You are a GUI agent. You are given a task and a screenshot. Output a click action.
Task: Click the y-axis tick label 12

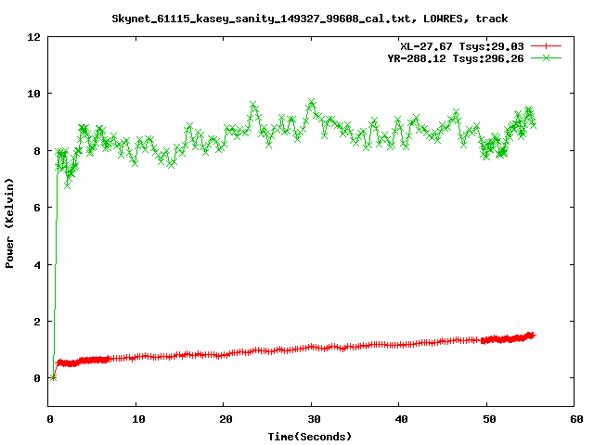(x=33, y=37)
